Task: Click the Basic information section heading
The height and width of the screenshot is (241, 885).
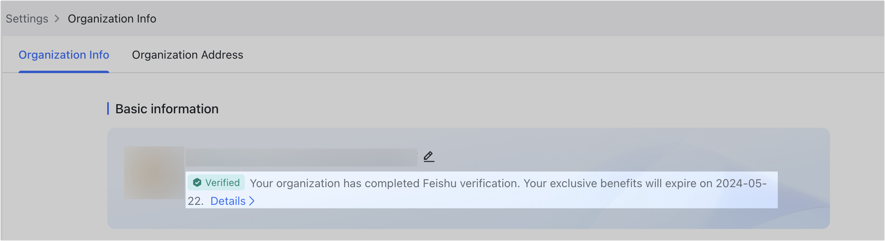Action: (167, 109)
